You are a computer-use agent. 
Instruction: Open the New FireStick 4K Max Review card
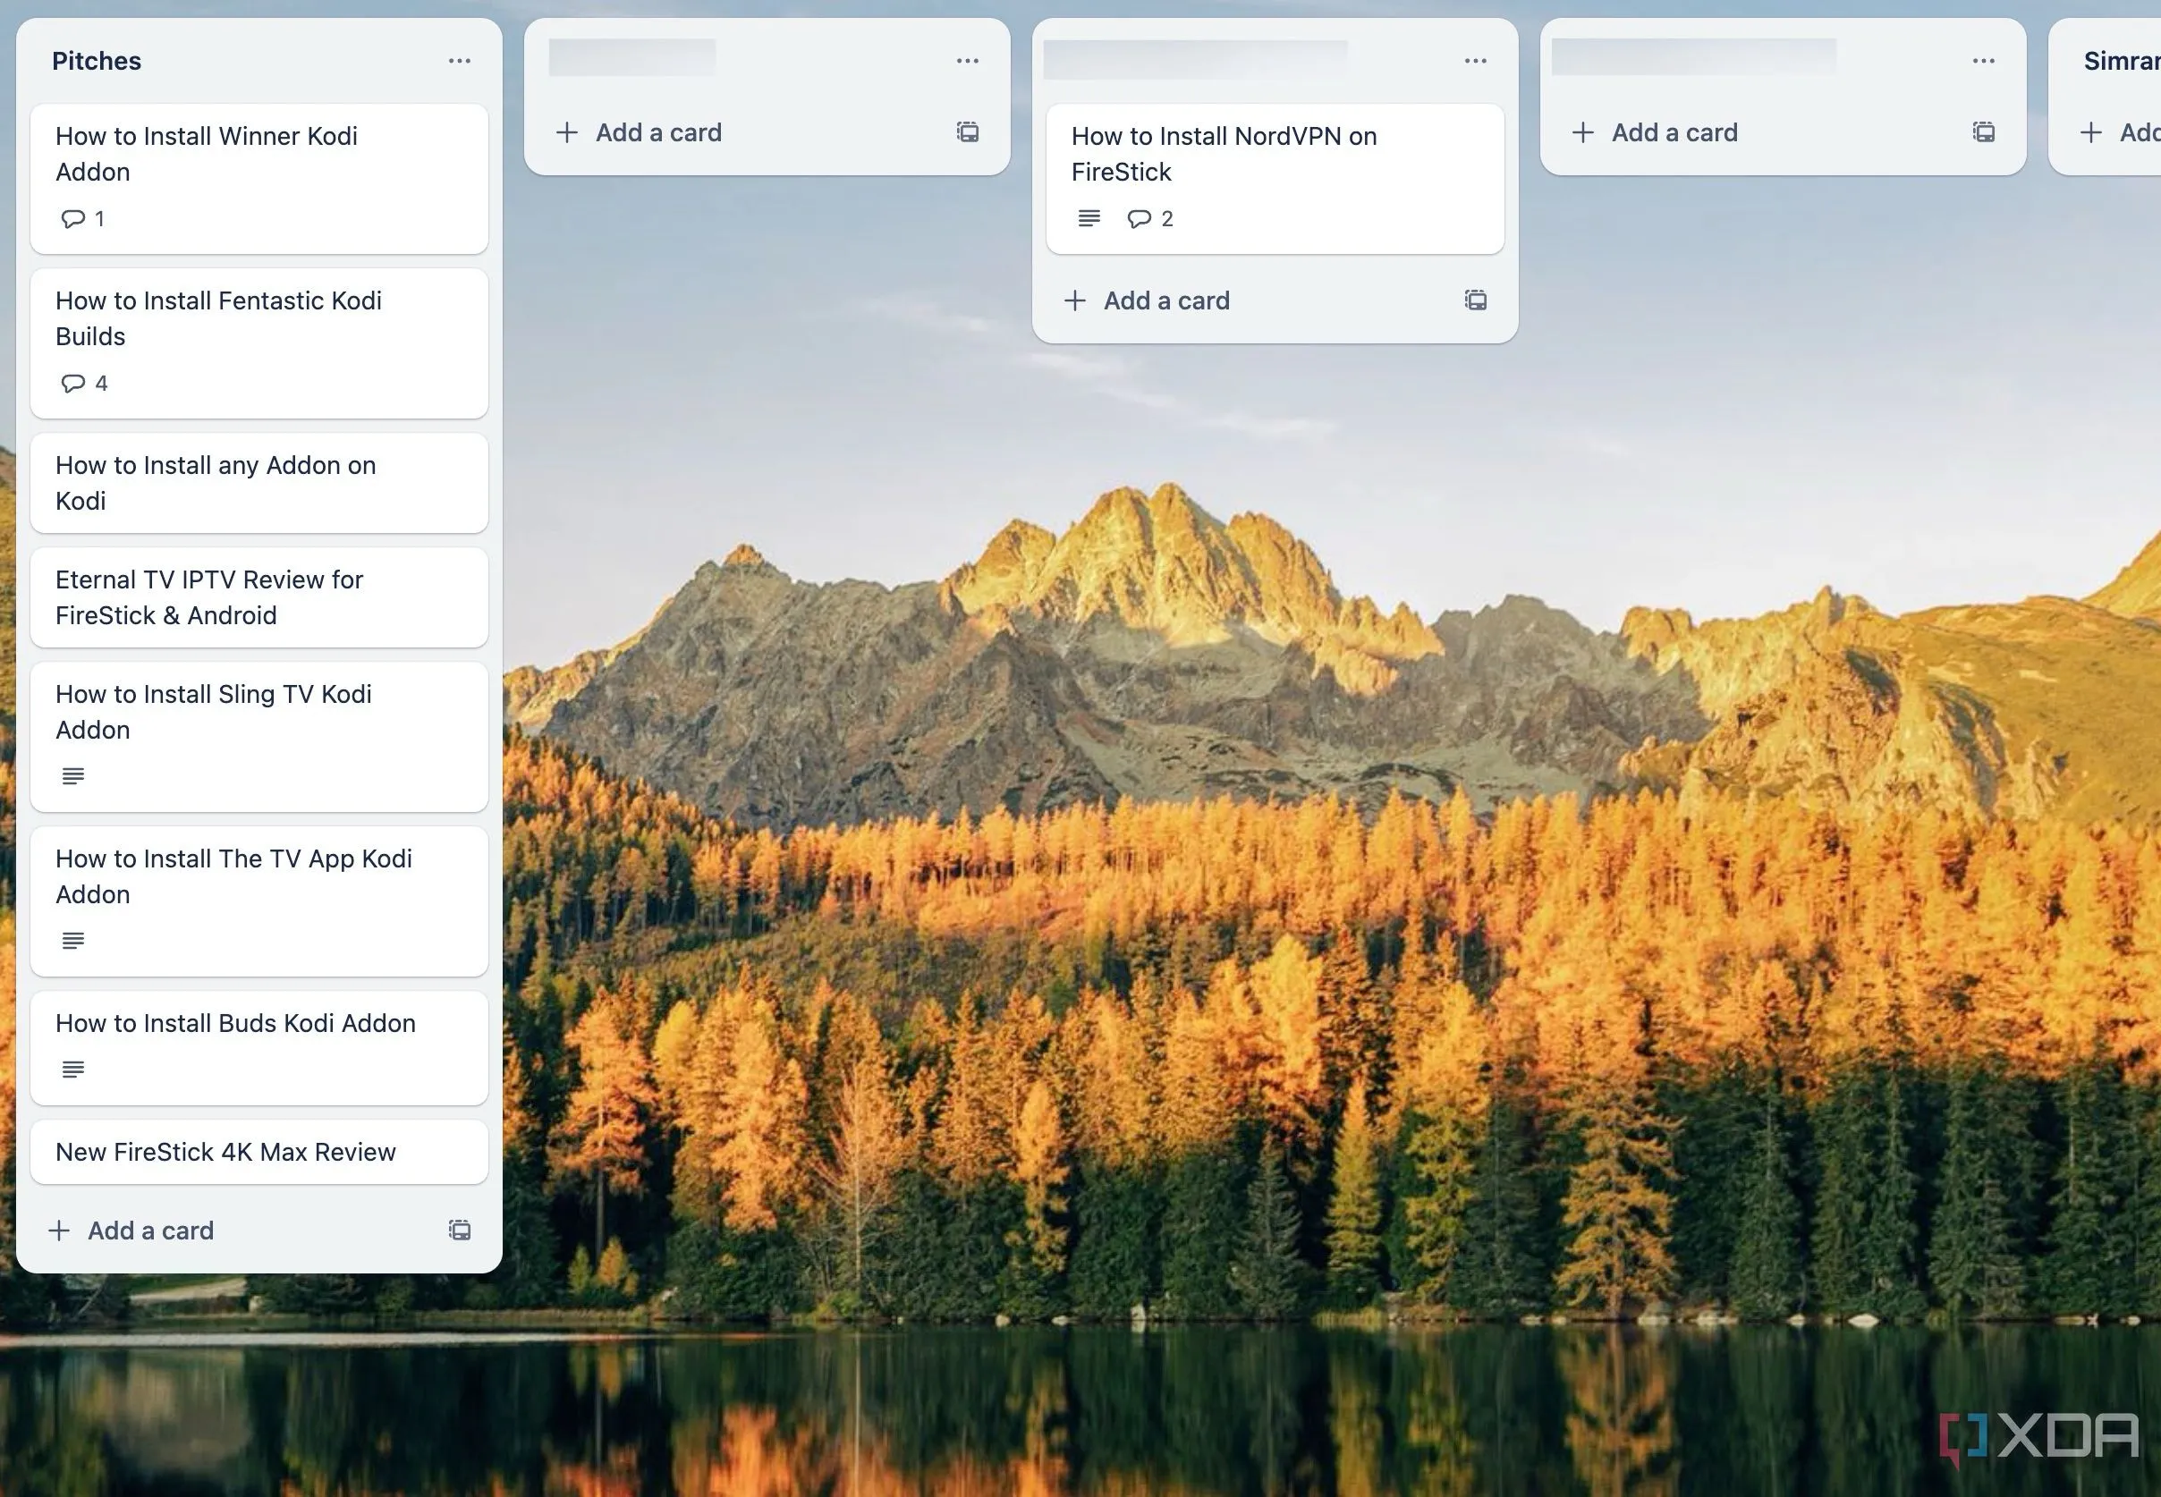click(225, 1152)
